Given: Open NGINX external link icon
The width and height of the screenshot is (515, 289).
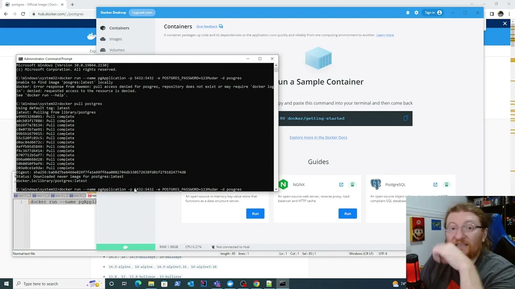Looking at the screenshot, I should (x=341, y=185).
